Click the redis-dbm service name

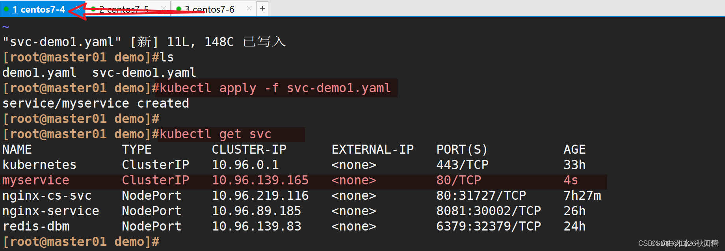click(36, 227)
